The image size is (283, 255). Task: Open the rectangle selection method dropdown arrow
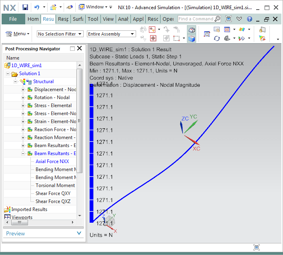184,38
